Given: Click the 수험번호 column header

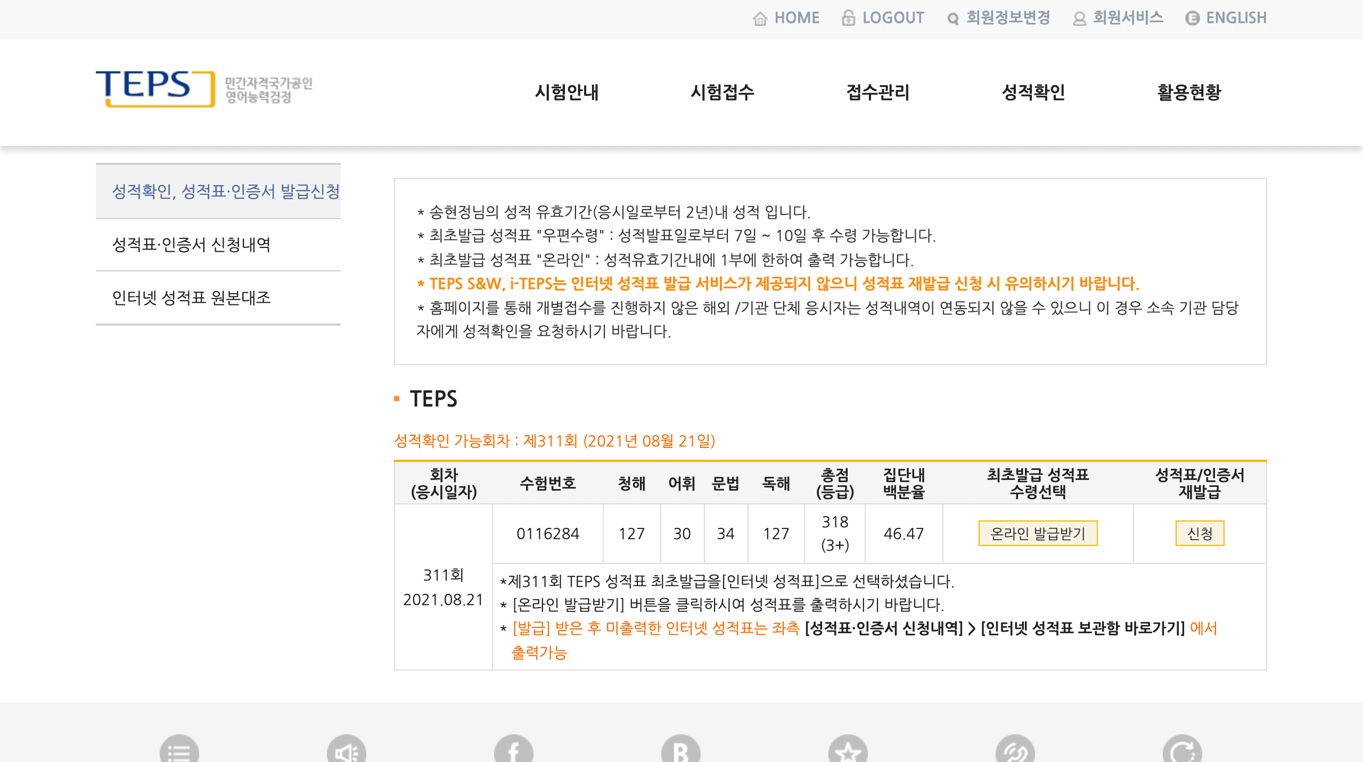Looking at the screenshot, I should click(x=548, y=483).
